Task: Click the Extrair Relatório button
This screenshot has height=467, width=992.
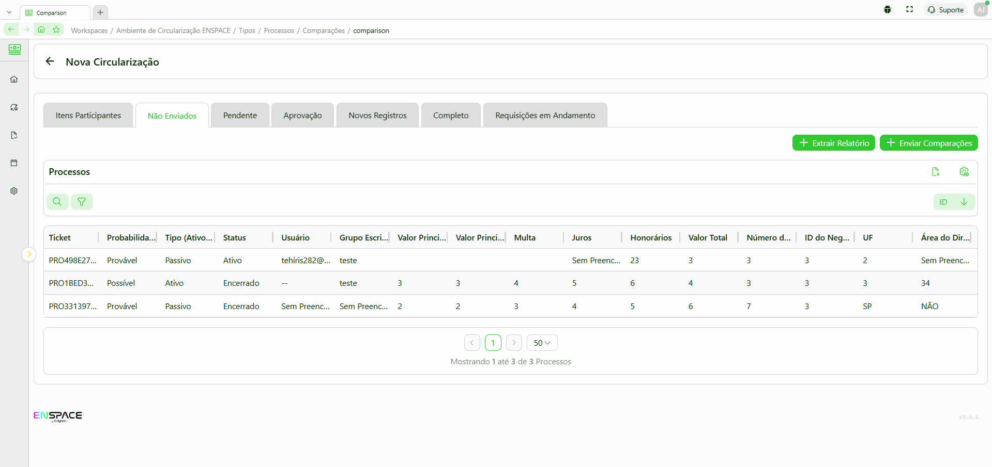Action: (833, 143)
